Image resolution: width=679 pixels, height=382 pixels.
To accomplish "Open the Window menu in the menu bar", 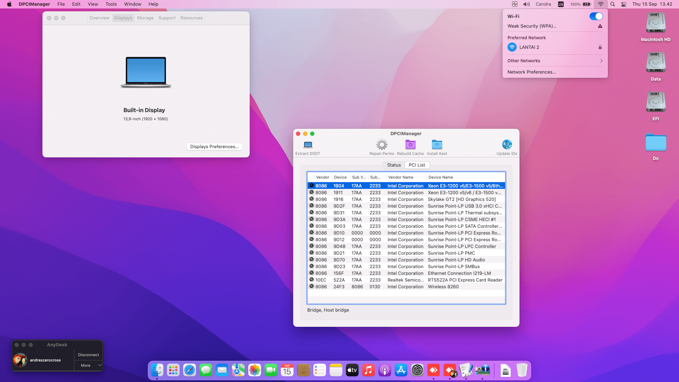I will click(x=133, y=4).
